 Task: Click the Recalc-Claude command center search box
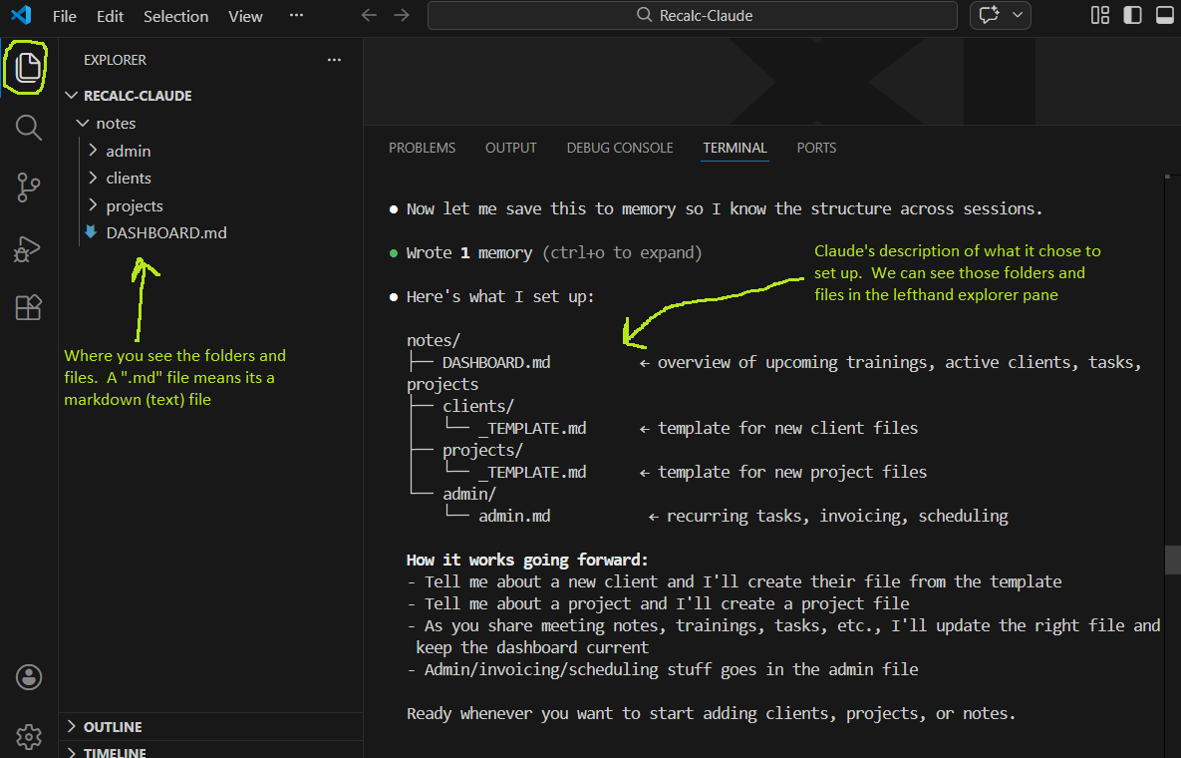[x=693, y=15]
